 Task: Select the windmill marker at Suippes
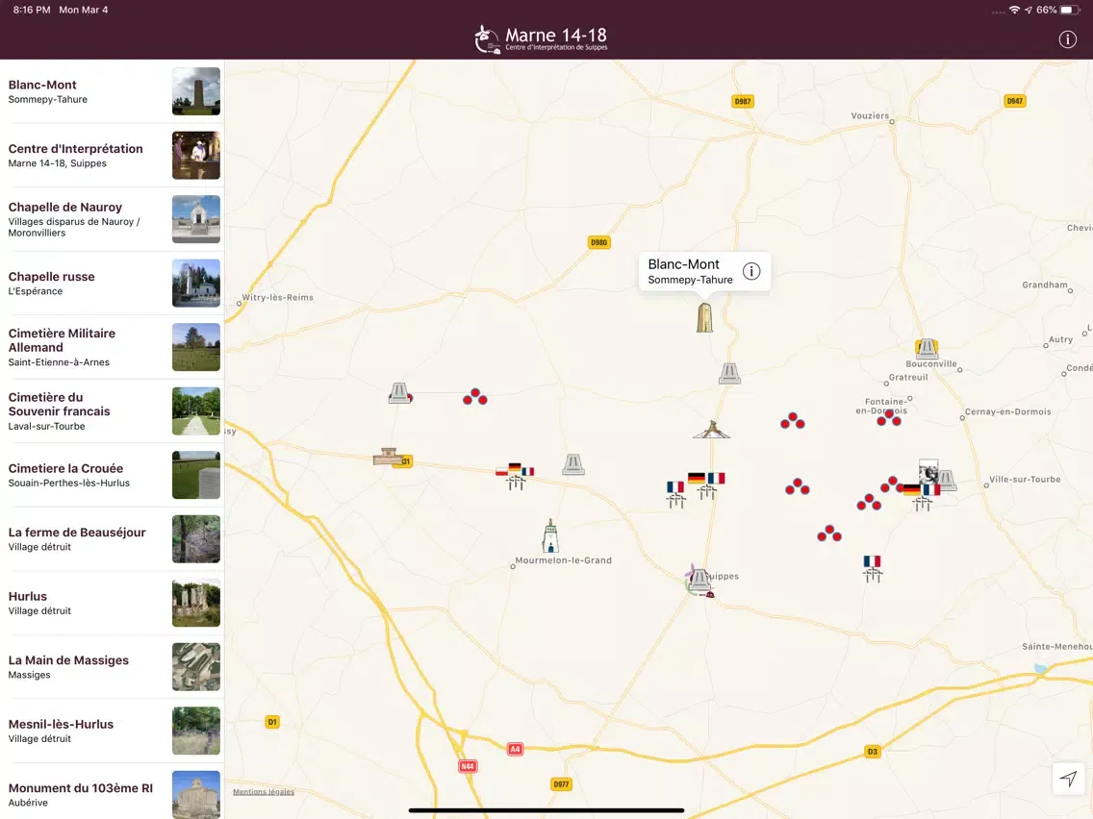coord(697,579)
